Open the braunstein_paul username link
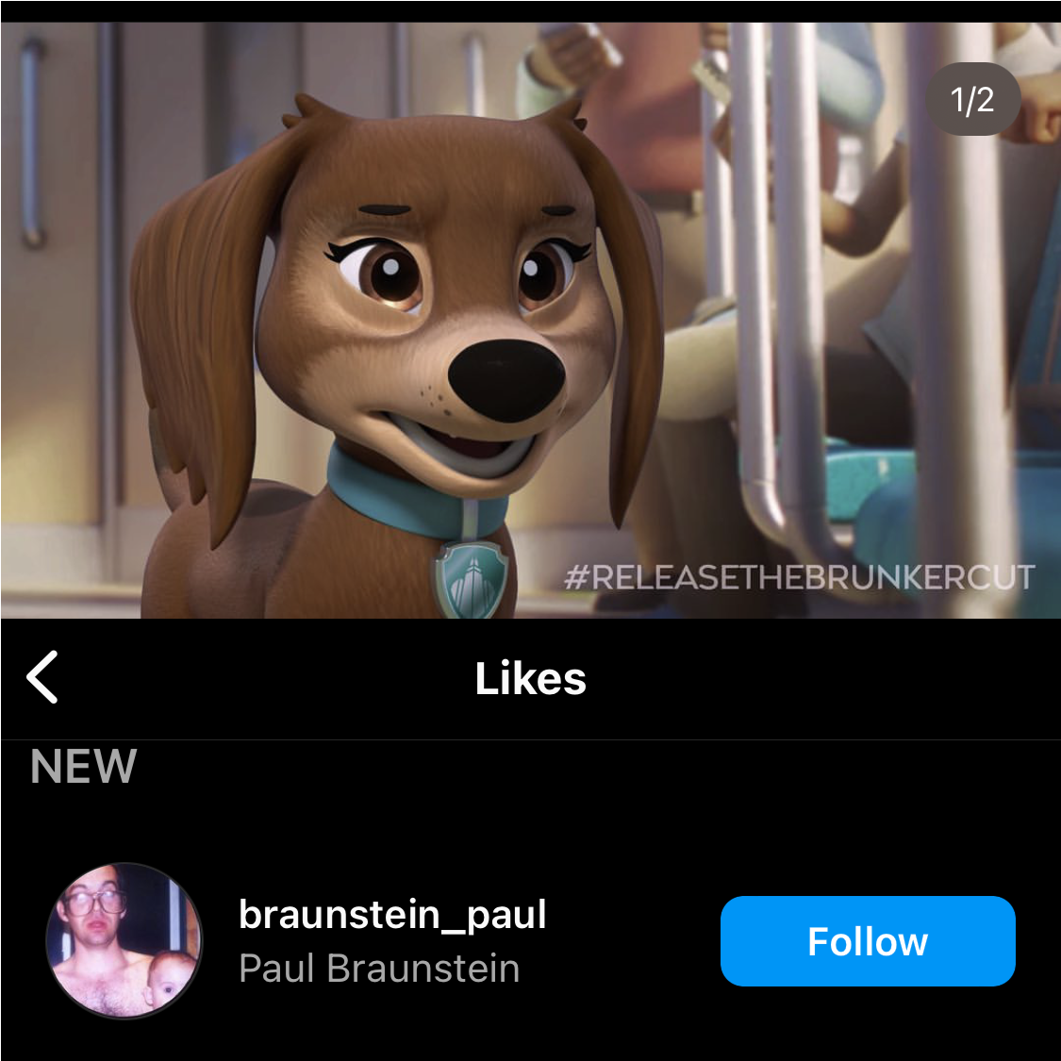 click(x=392, y=915)
